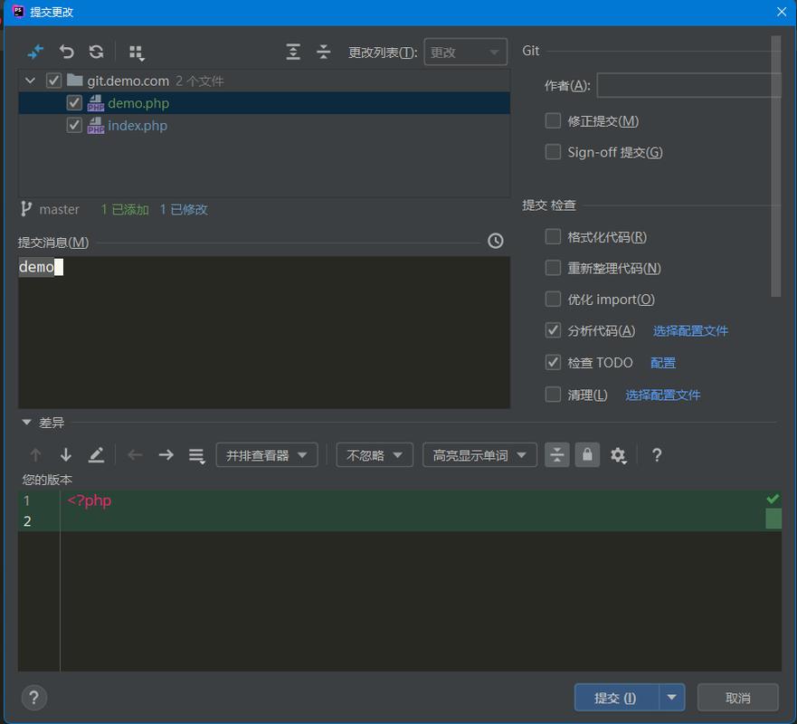Enable the 优化 import(O) checkbox
The image size is (797, 724).
point(553,299)
